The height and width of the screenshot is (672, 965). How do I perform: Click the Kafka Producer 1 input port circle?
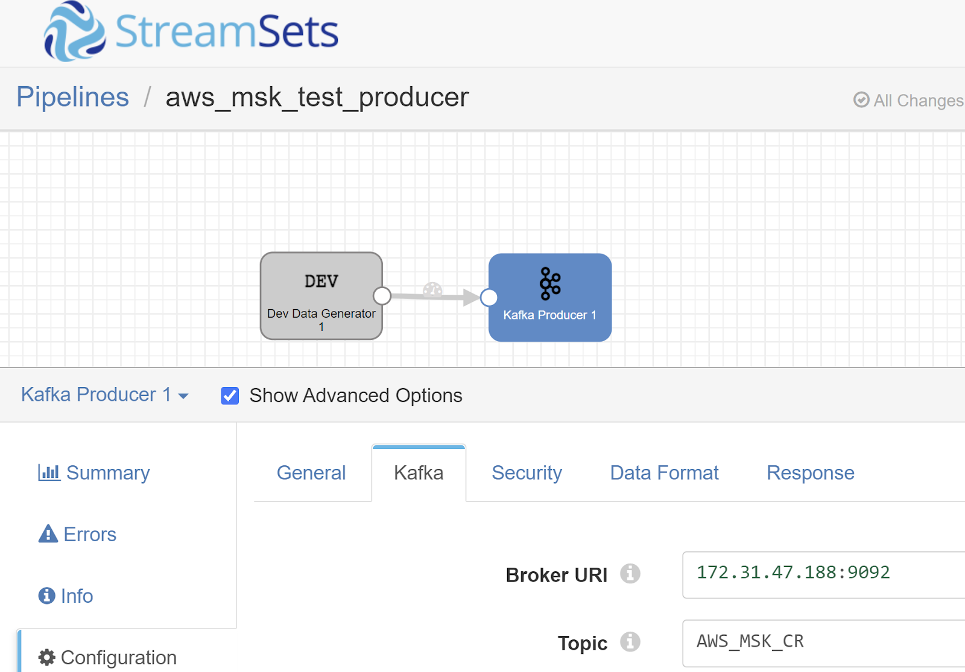(488, 296)
